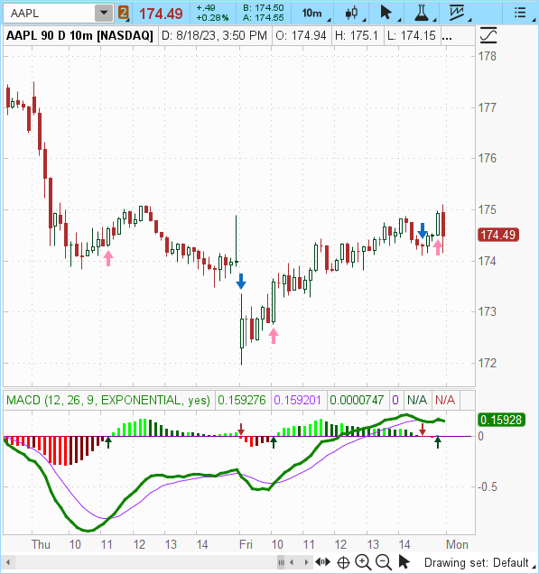Click the orange number 2 link icon
Viewport: 539px width, 574px height.
[x=124, y=14]
